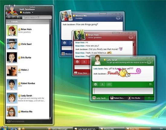Focus message input in Brian Hein window
Screen dimensions: 166x130
click(82, 67)
